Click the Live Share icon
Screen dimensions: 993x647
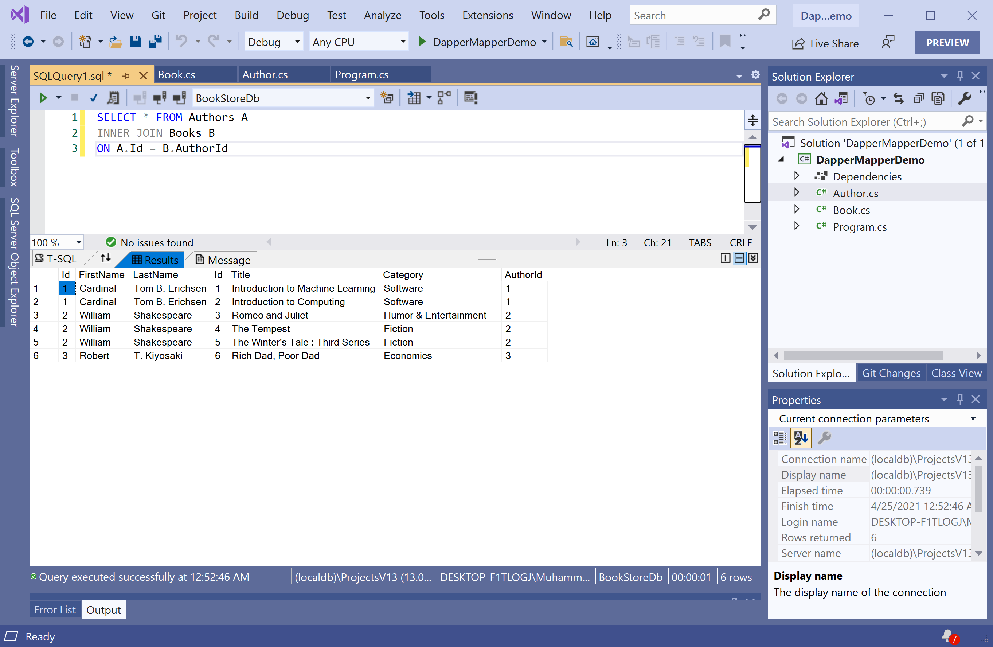click(798, 43)
